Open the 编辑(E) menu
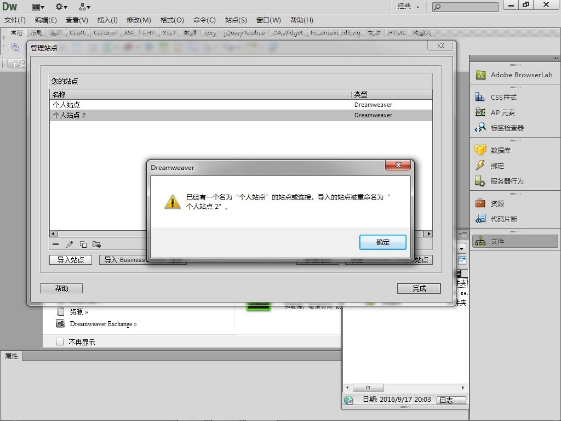The image size is (561, 421). click(x=46, y=20)
